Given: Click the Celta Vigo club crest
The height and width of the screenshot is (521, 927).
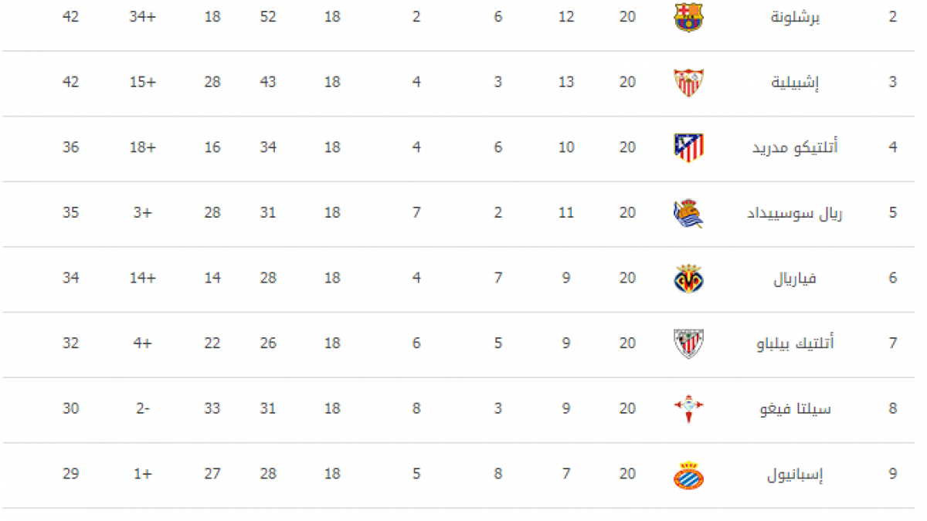Looking at the screenshot, I should 688,408.
